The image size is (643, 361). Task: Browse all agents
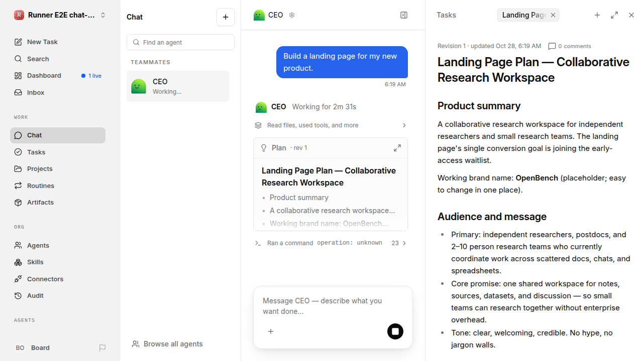[x=167, y=344]
